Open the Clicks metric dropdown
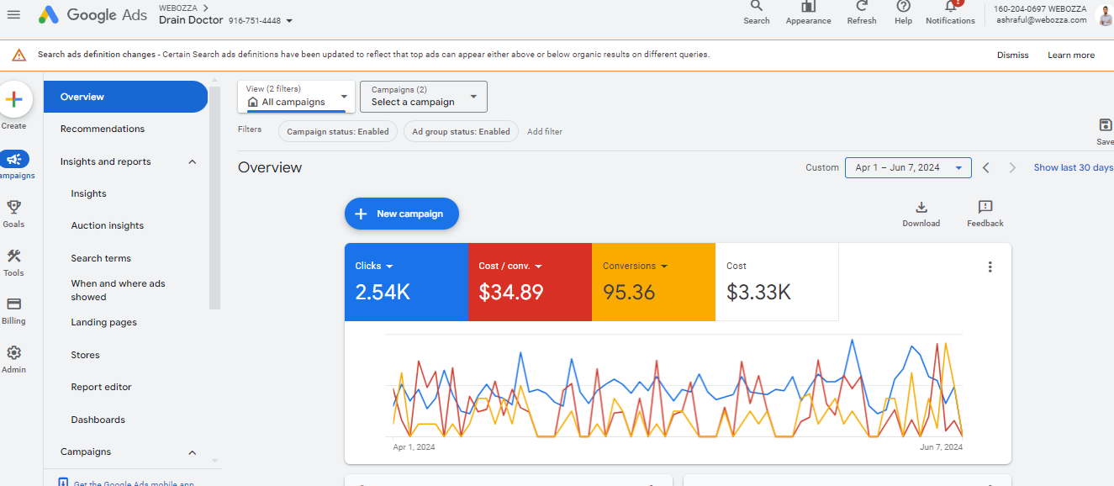 coord(372,265)
